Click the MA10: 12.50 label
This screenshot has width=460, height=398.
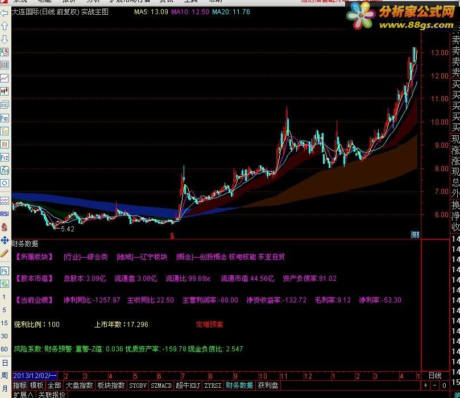pos(190,12)
